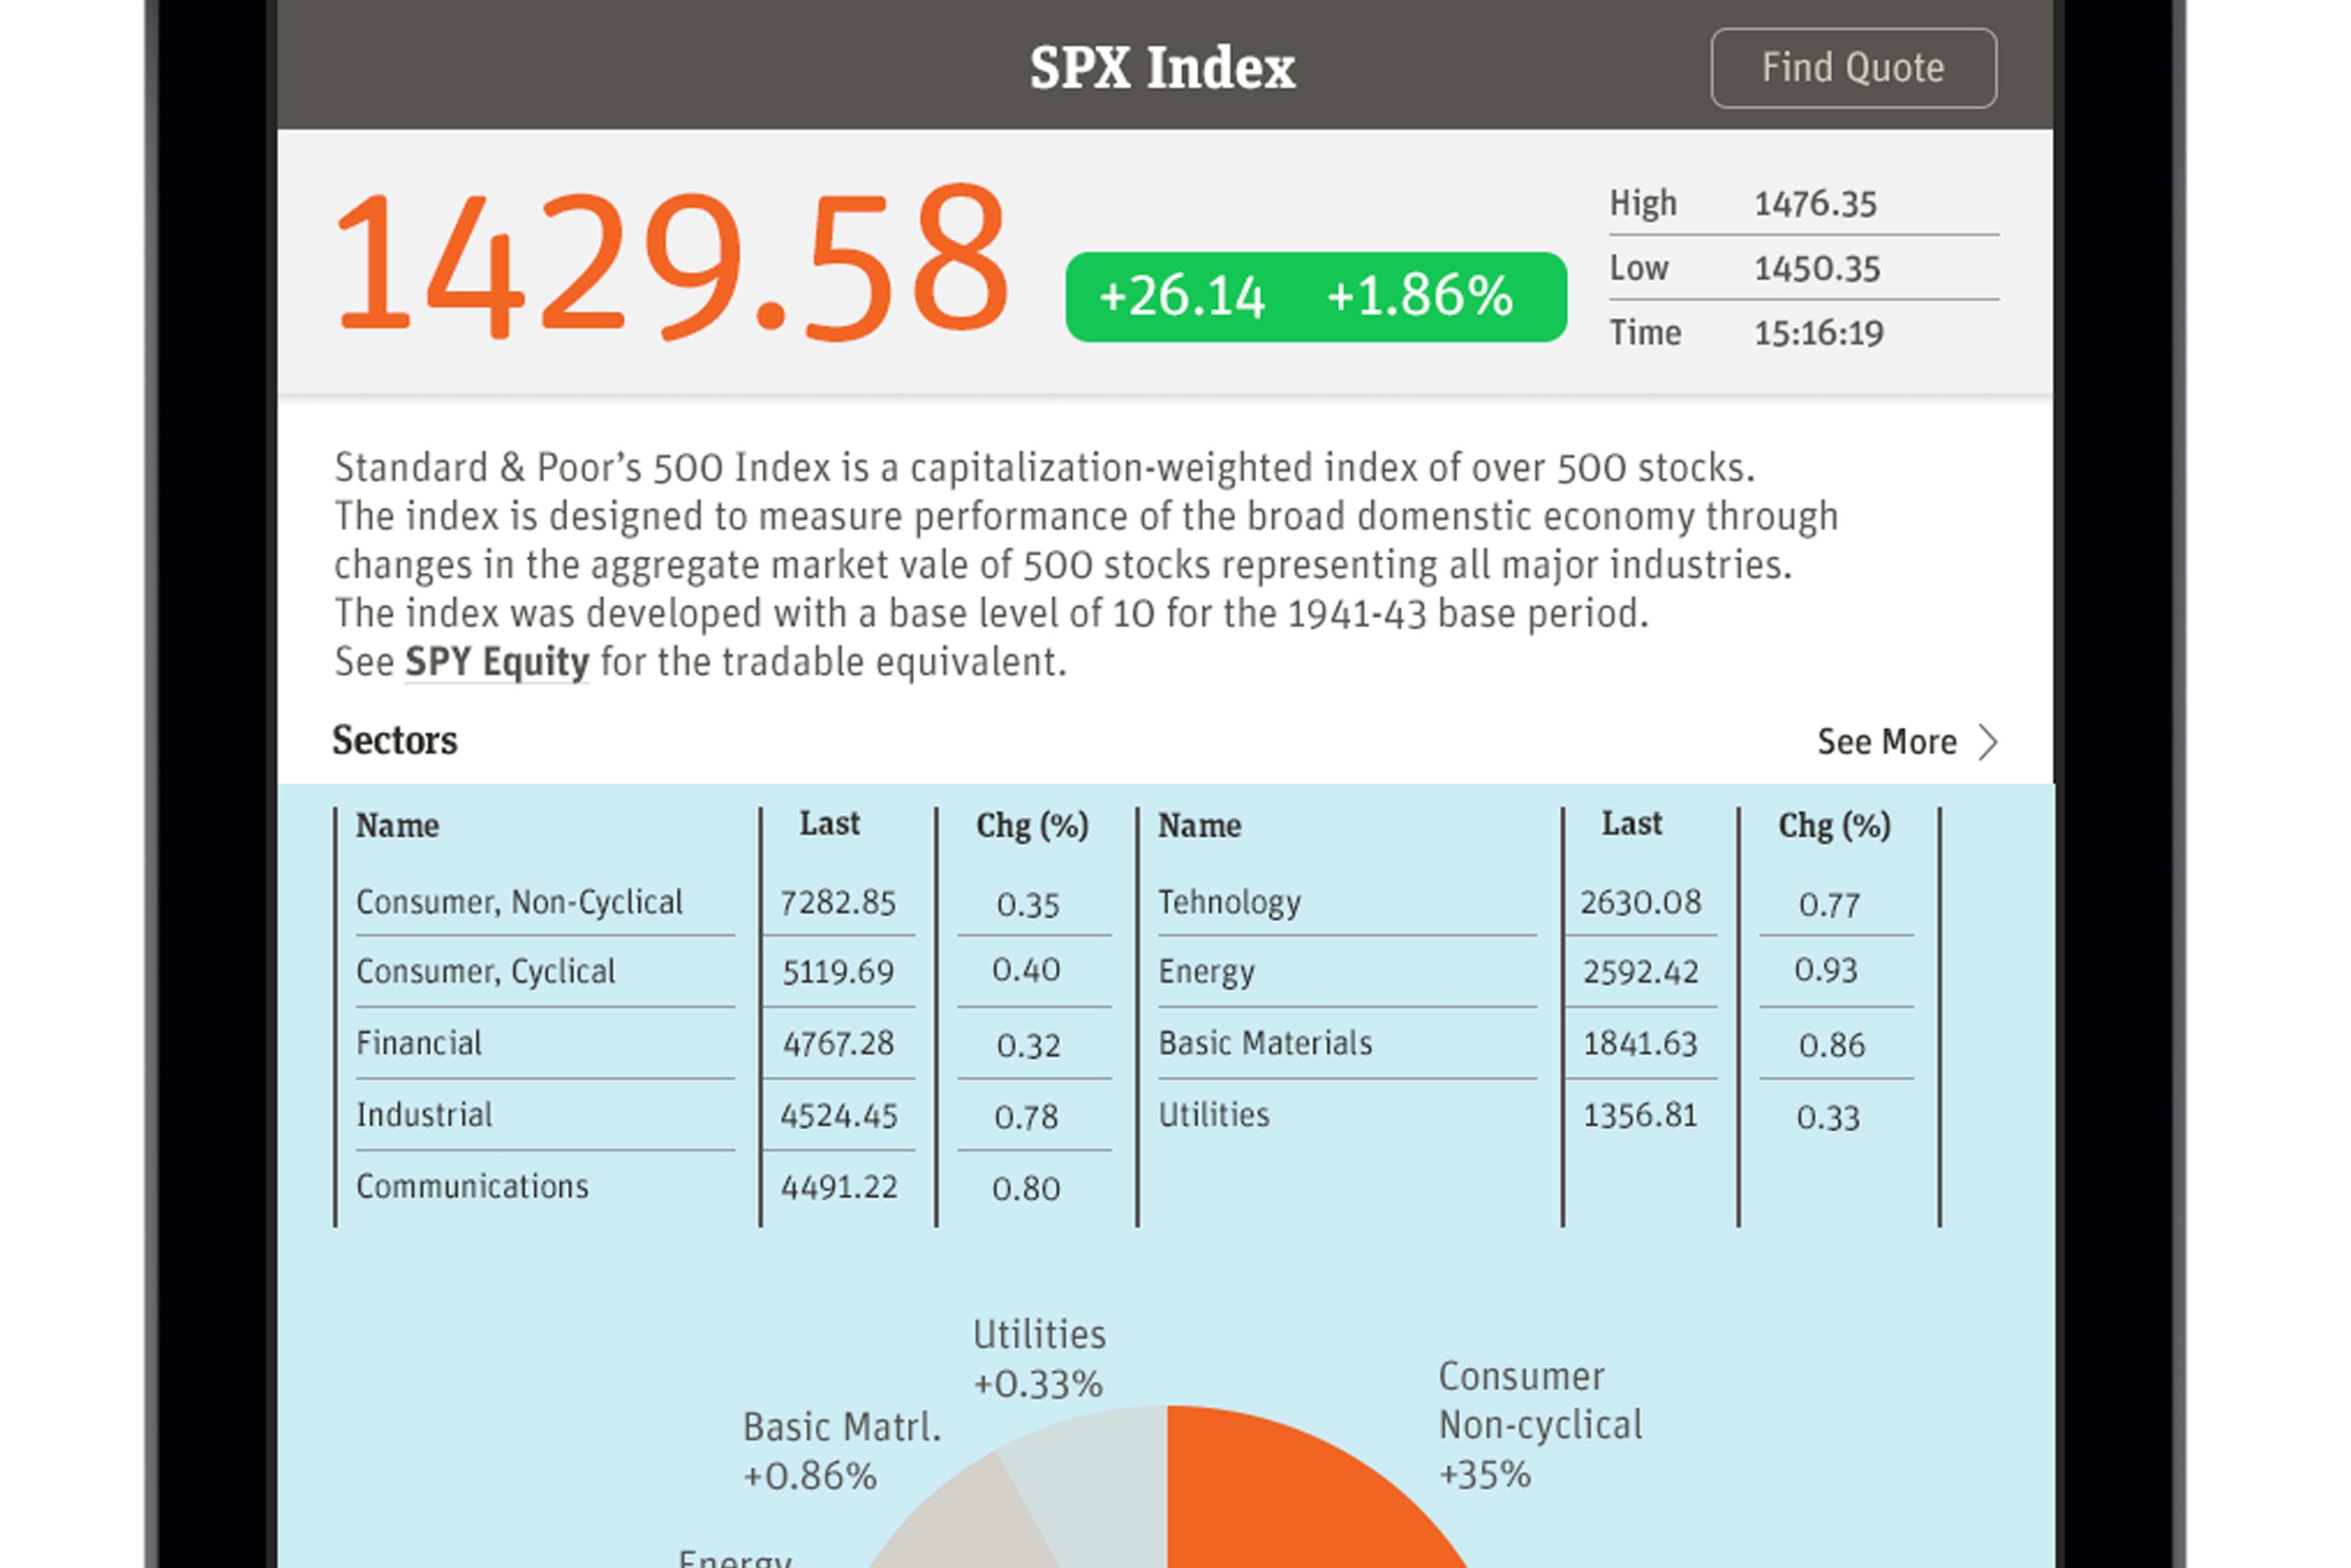Click the Basic Matrl. +0.86% chart label
The height and width of the screenshot is (1568, 2351).
click(x=842, y=1451)
